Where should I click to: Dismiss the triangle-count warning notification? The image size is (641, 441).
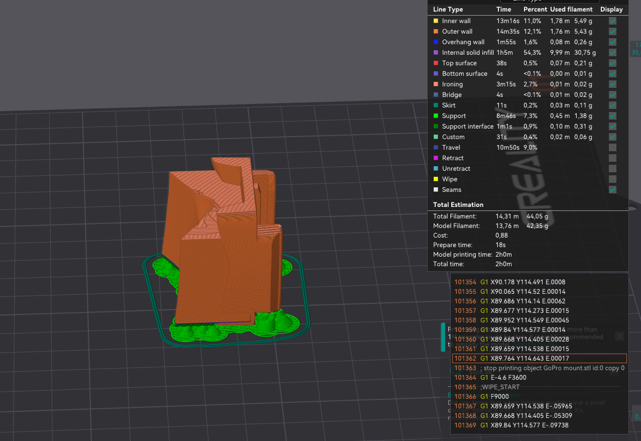coord(620,337)
